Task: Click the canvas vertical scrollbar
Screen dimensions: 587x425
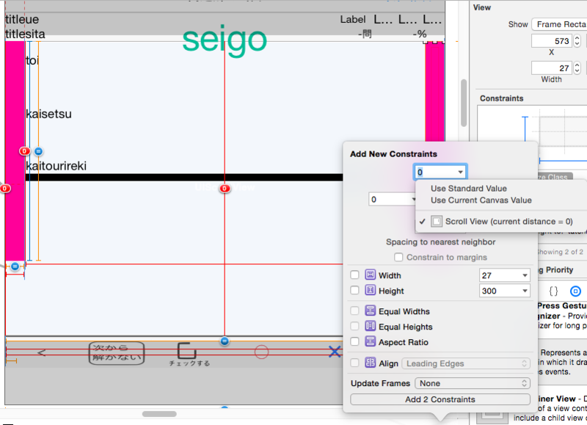Action: click(464, 103)
